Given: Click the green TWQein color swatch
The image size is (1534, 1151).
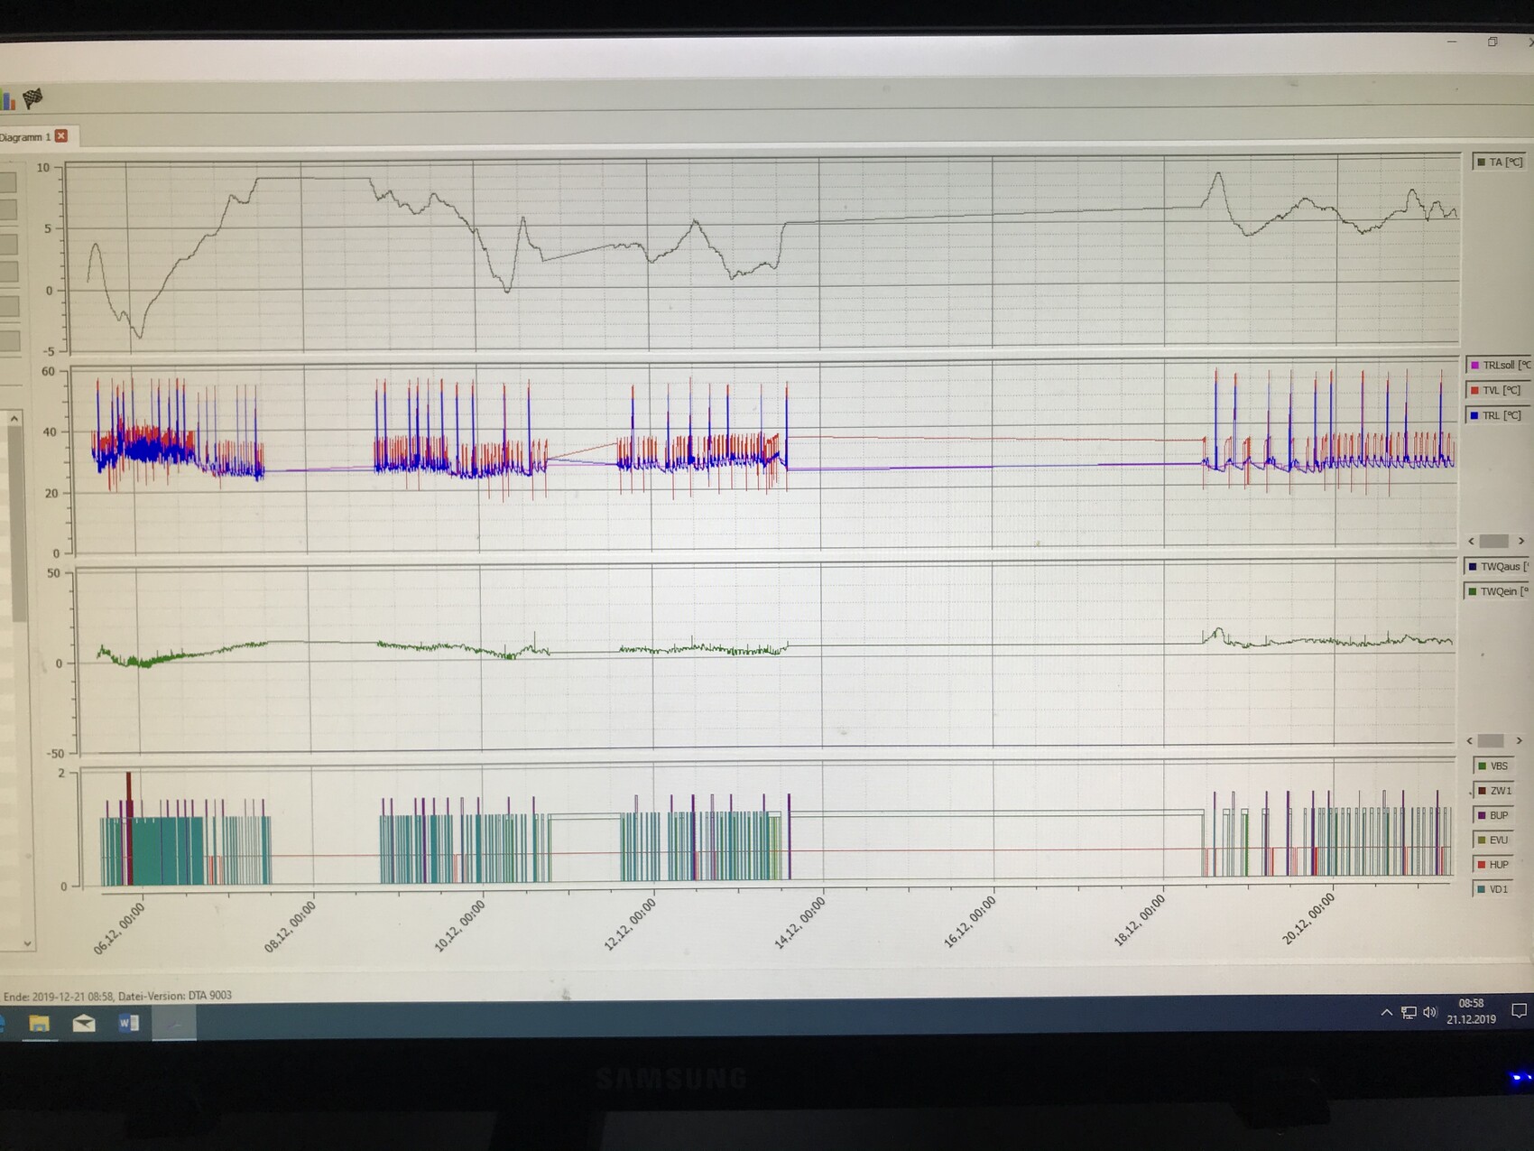Looking at the screenshot, I should pos(1473,592).
